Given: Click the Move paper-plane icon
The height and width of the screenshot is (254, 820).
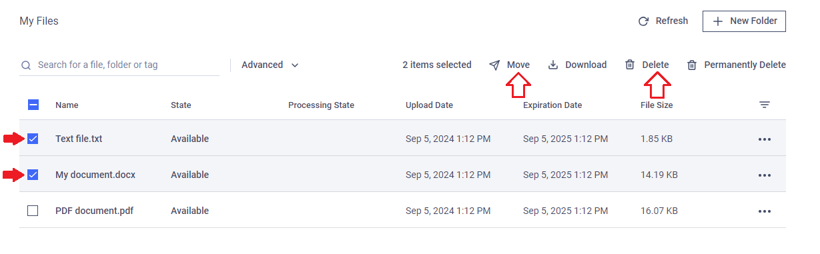Looking at the screenshot, I should [494, 65].
